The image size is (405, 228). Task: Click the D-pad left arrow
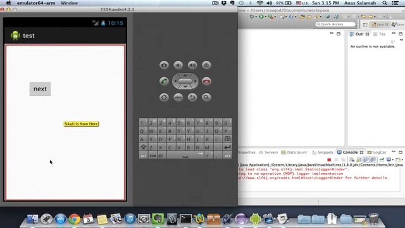175,81
